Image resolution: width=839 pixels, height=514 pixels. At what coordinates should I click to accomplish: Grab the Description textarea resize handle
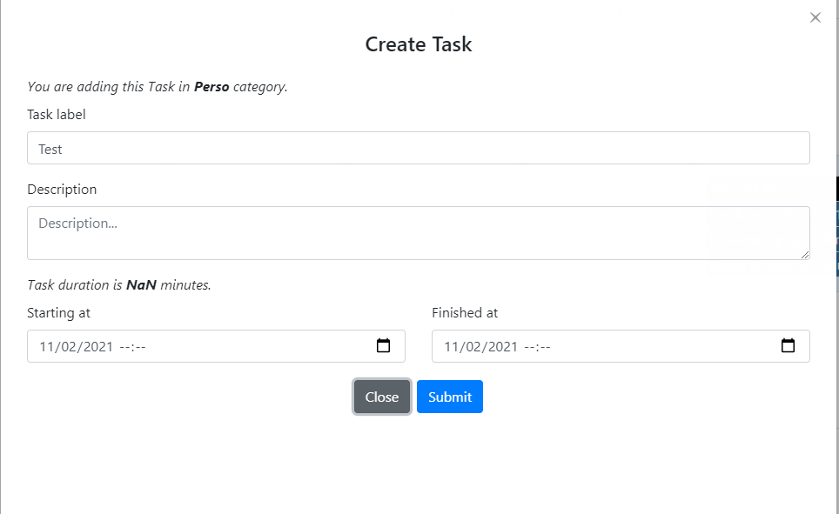pos(805,254)
